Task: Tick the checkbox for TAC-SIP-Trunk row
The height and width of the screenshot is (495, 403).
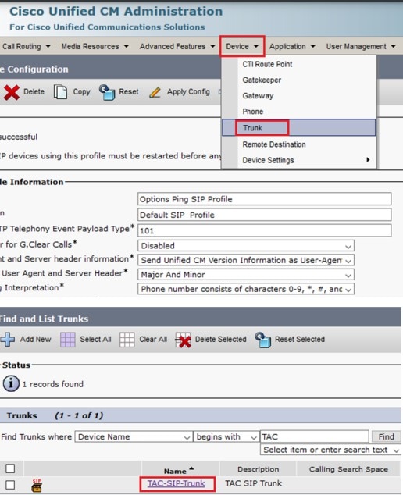Action: 10,485
